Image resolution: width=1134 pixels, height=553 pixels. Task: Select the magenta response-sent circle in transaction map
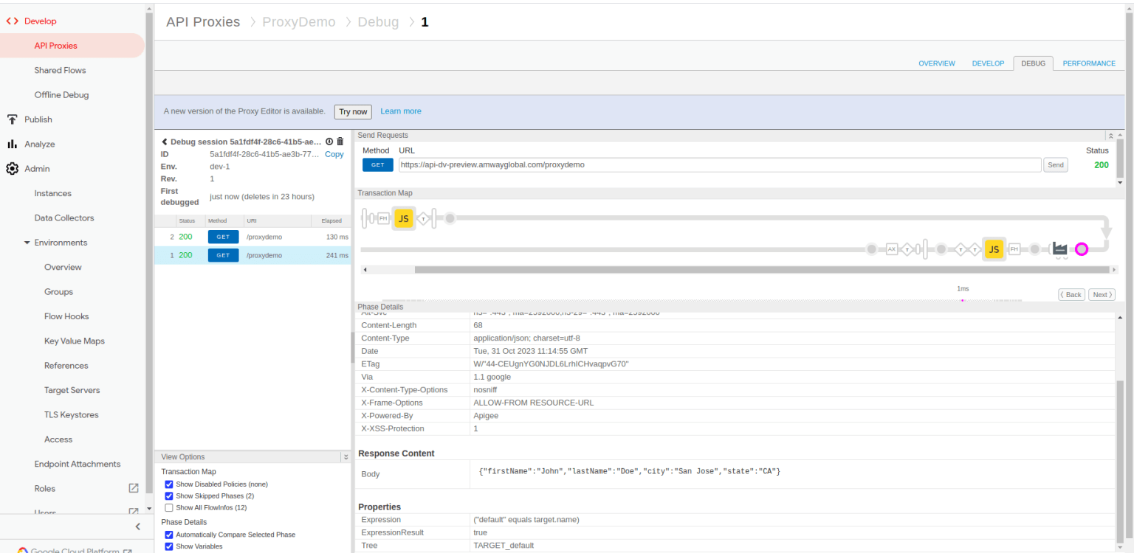[1082, 249]
